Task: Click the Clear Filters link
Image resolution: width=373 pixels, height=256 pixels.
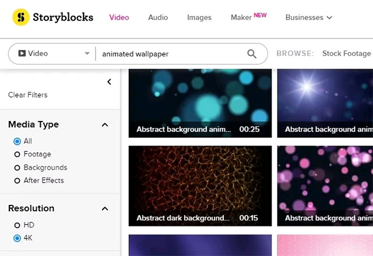Action: pyautogui.click(x=28, y=95)
